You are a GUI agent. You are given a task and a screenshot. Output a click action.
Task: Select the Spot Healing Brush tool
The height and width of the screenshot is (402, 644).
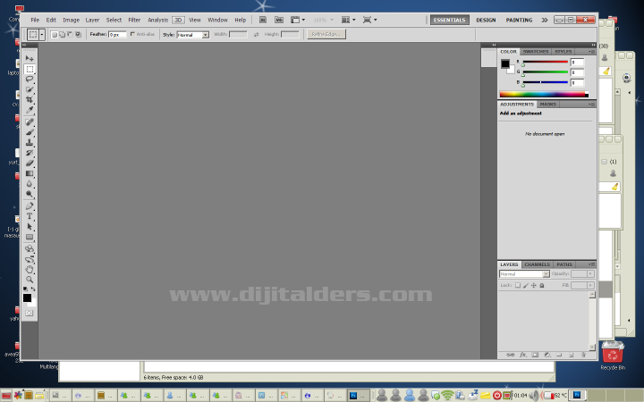30,121
